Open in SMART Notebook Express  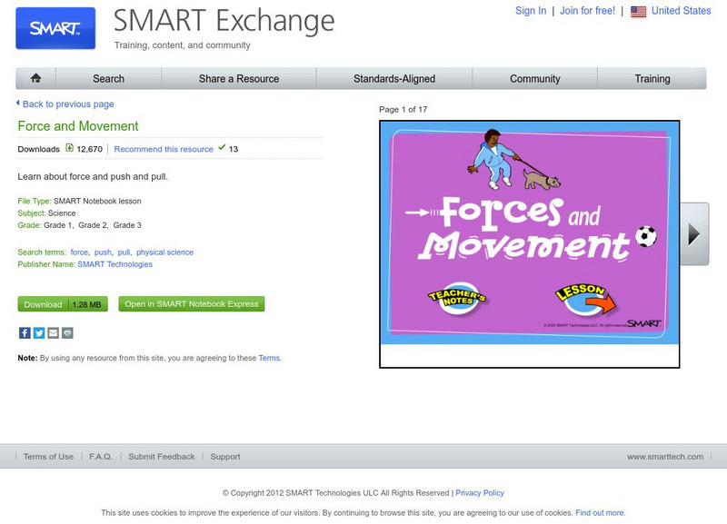click(x=191, y=303)
